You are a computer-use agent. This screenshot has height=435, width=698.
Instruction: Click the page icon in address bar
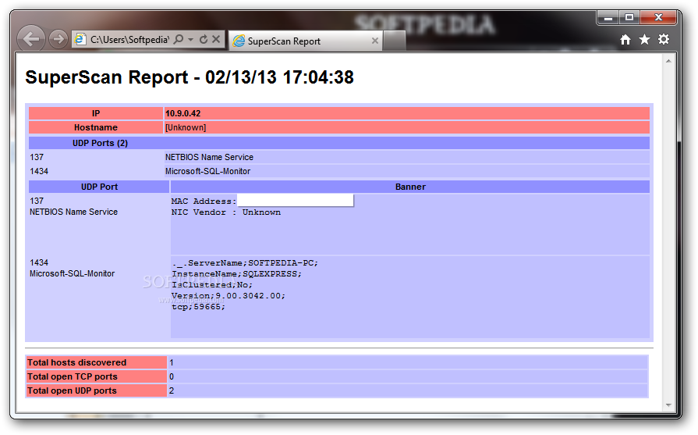[x=80, y=39]
